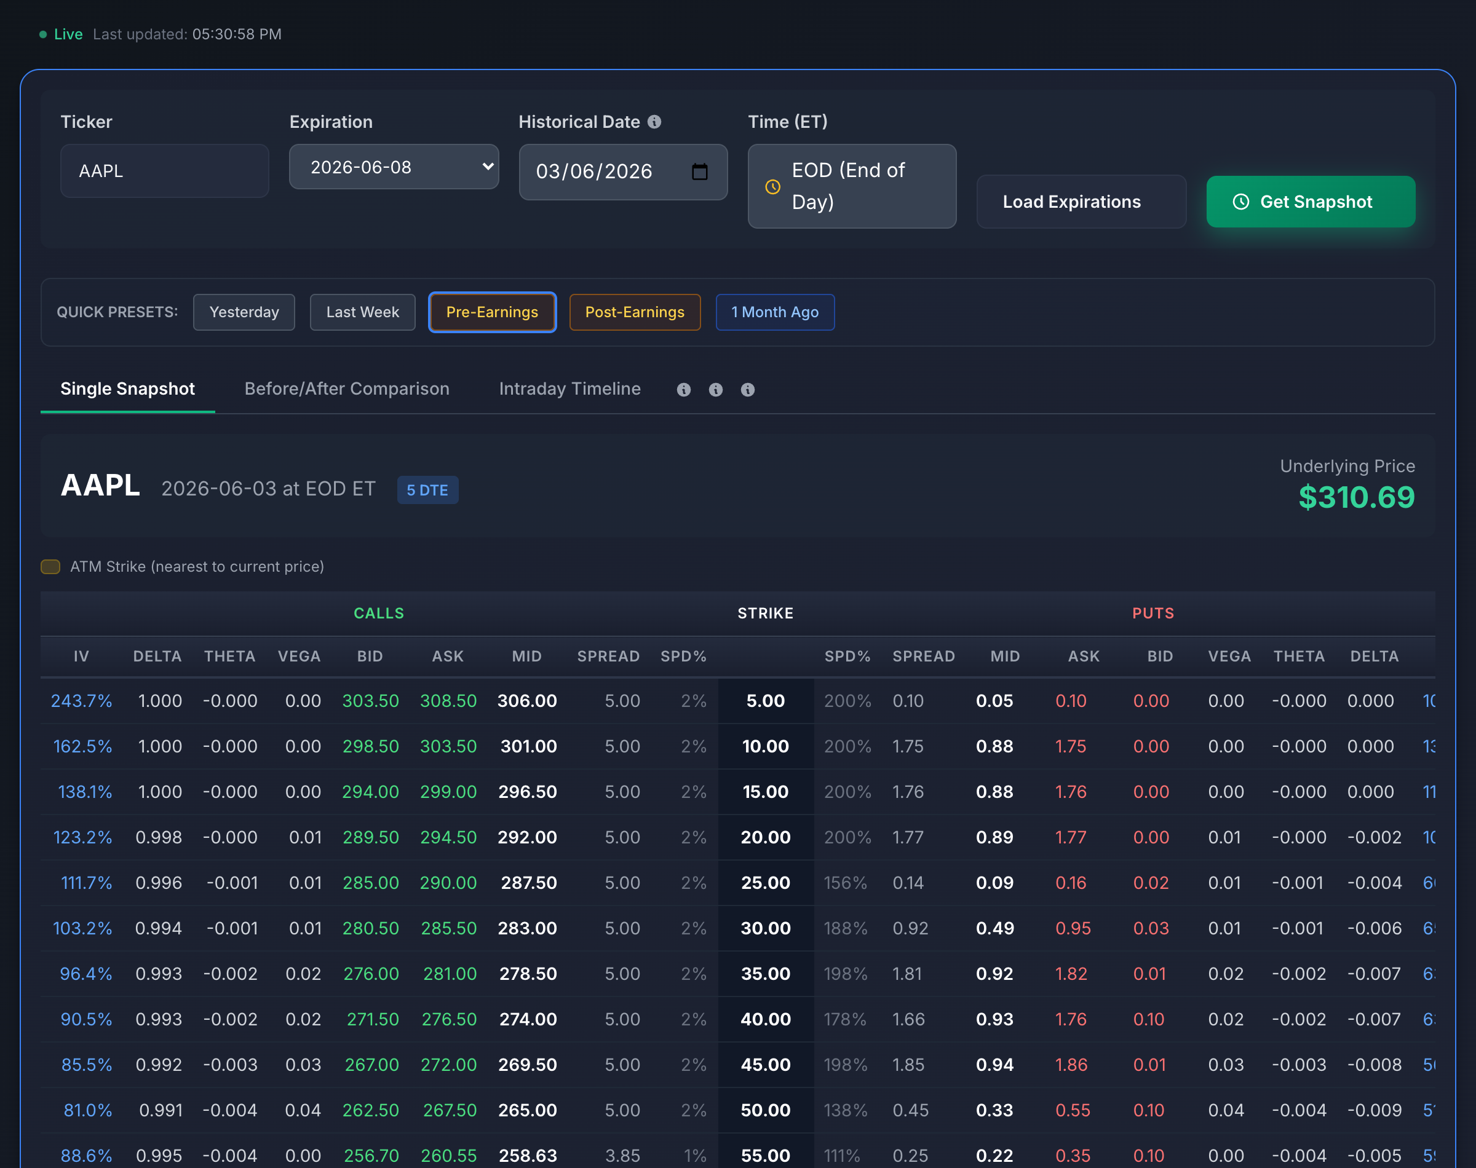Image resolution: width=1476 pixels, height=1168 pixels.
Task: Open the Expiration dropdown 2026-06-08
Action: click(394, 167)
